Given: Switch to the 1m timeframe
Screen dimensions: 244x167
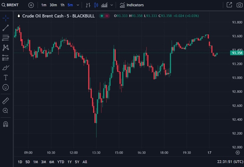Looking at the screenshot, I should click(44, 5).
